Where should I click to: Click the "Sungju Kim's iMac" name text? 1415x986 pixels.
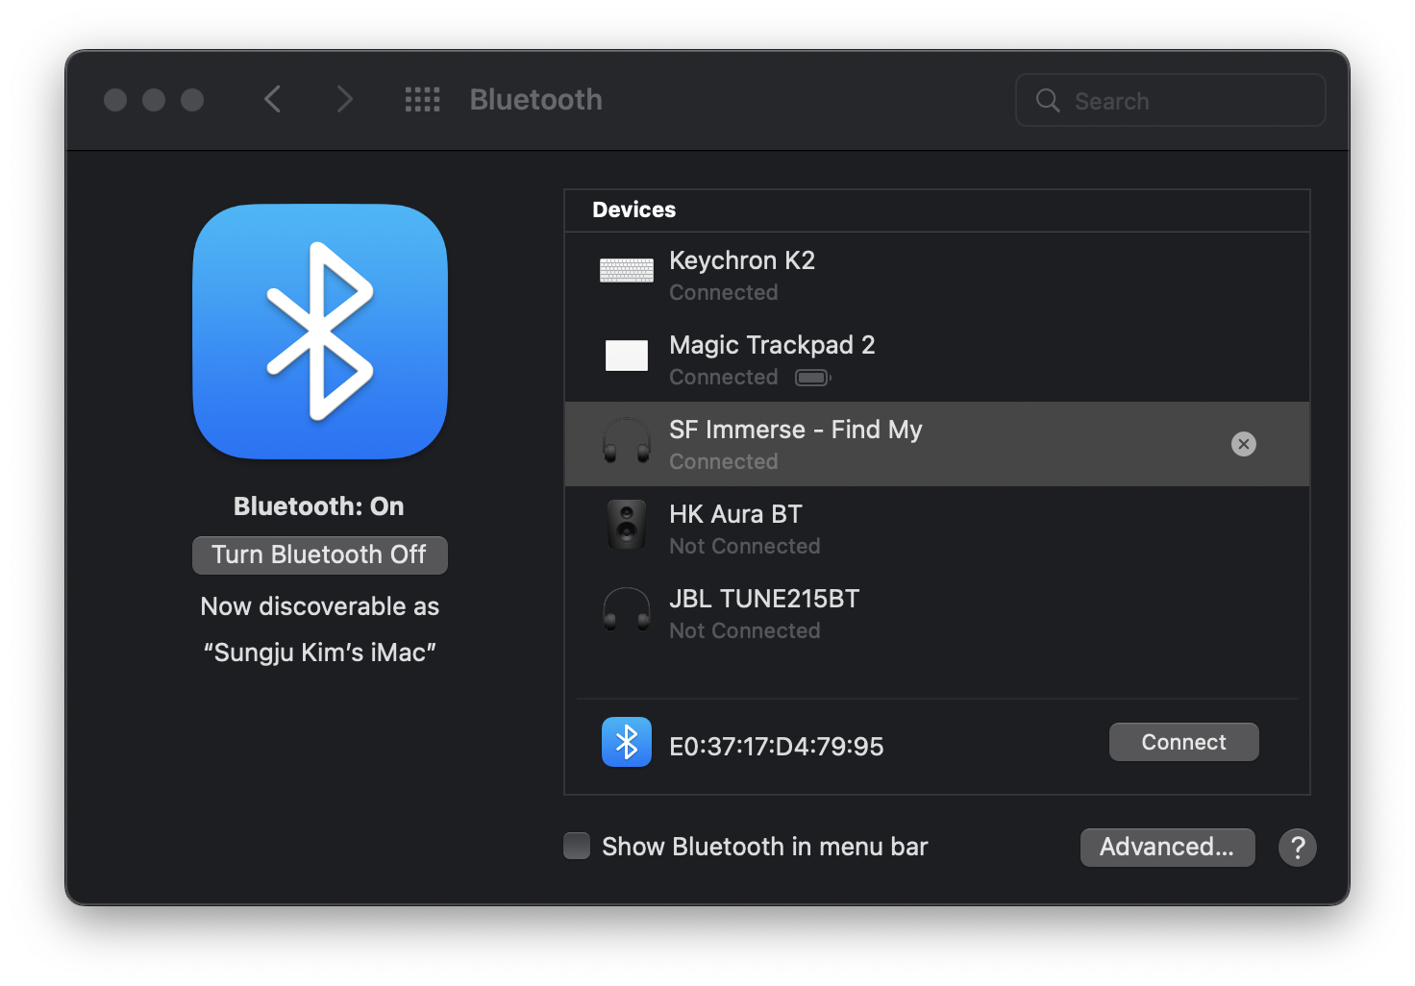pyautogui.click(x=320, y=653)
